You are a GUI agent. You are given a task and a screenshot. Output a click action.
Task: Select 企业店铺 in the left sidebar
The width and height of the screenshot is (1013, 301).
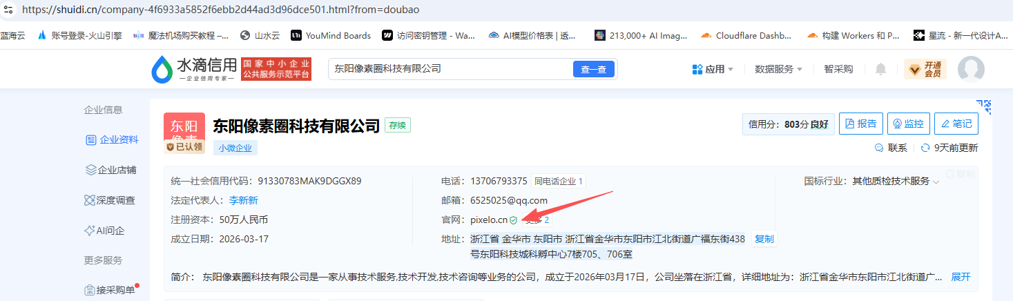pyautogui.click(x=110, y=170)
